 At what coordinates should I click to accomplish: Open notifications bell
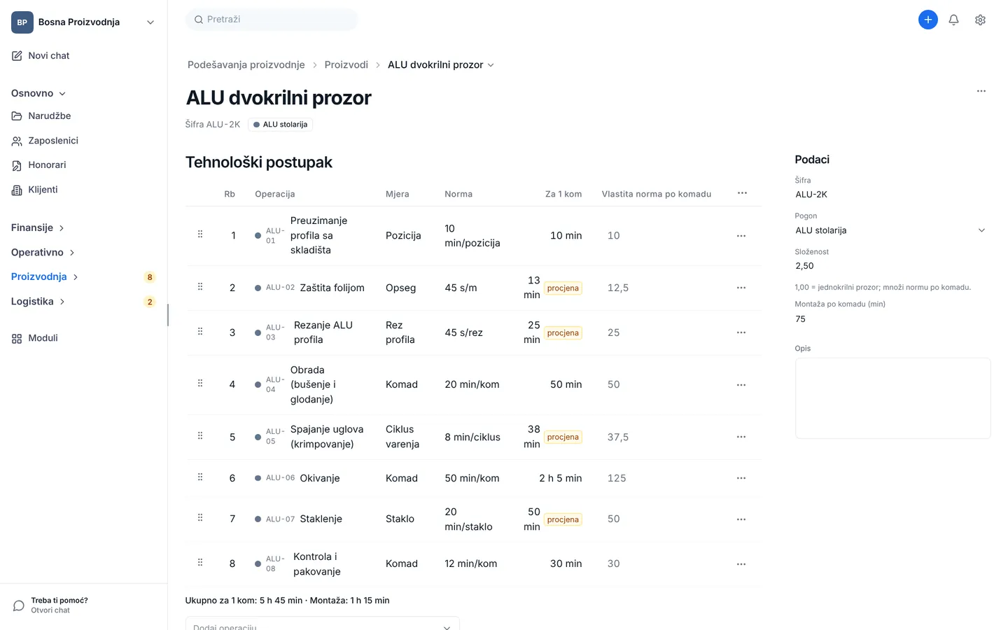point(953,20)
